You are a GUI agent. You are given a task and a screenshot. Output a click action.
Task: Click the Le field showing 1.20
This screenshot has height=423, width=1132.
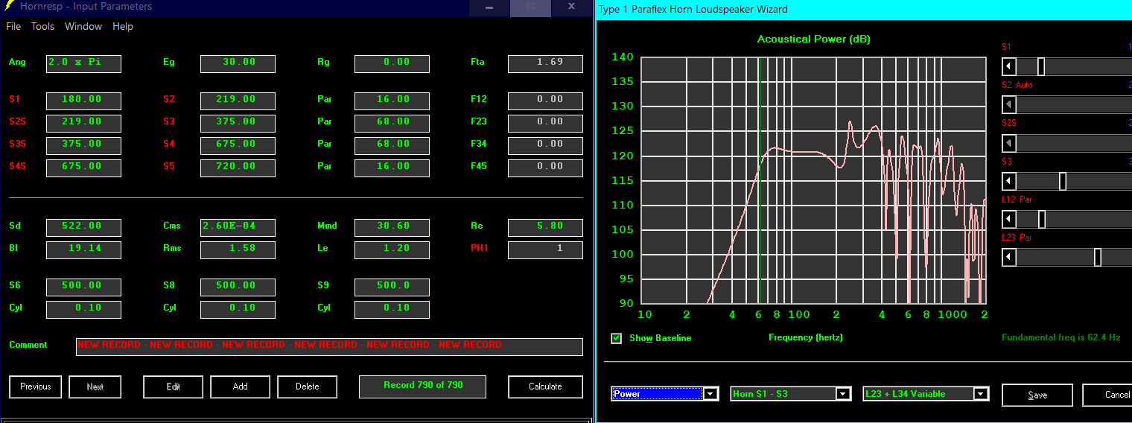pos(392,249)
